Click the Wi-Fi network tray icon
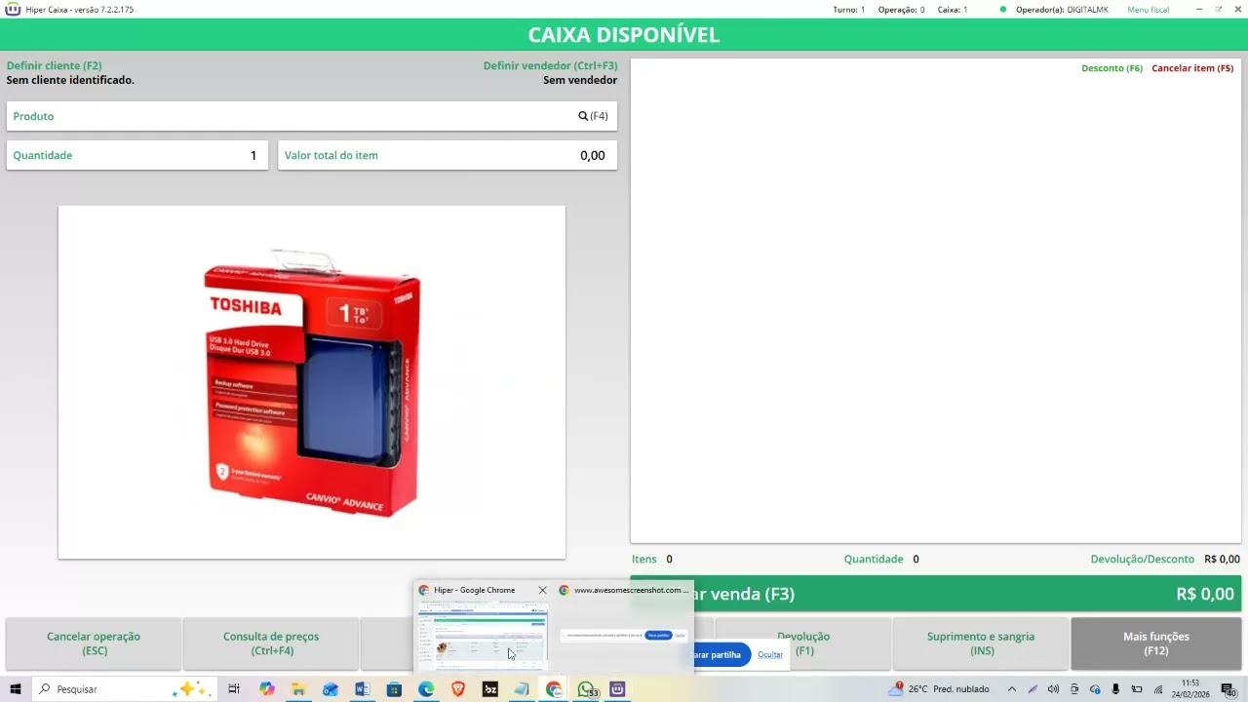This screenshot has height=702, width=1248. click(1158, 689)
